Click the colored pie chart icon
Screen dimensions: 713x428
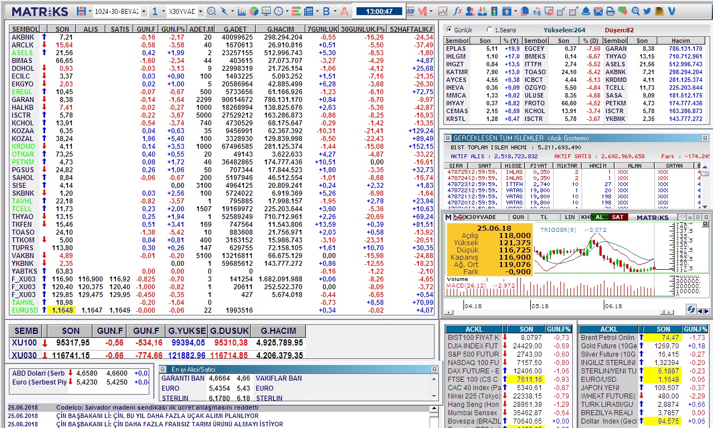(x=253, y=11)
